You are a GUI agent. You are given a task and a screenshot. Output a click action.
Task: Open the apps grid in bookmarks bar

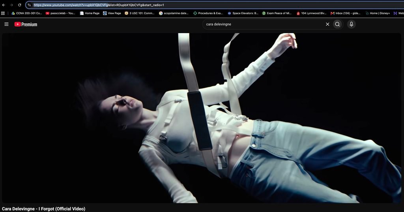click(x=3, y=13)
